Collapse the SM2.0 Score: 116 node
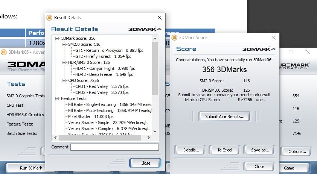Viewport: 317px width, 174px height. click(64, 44)
